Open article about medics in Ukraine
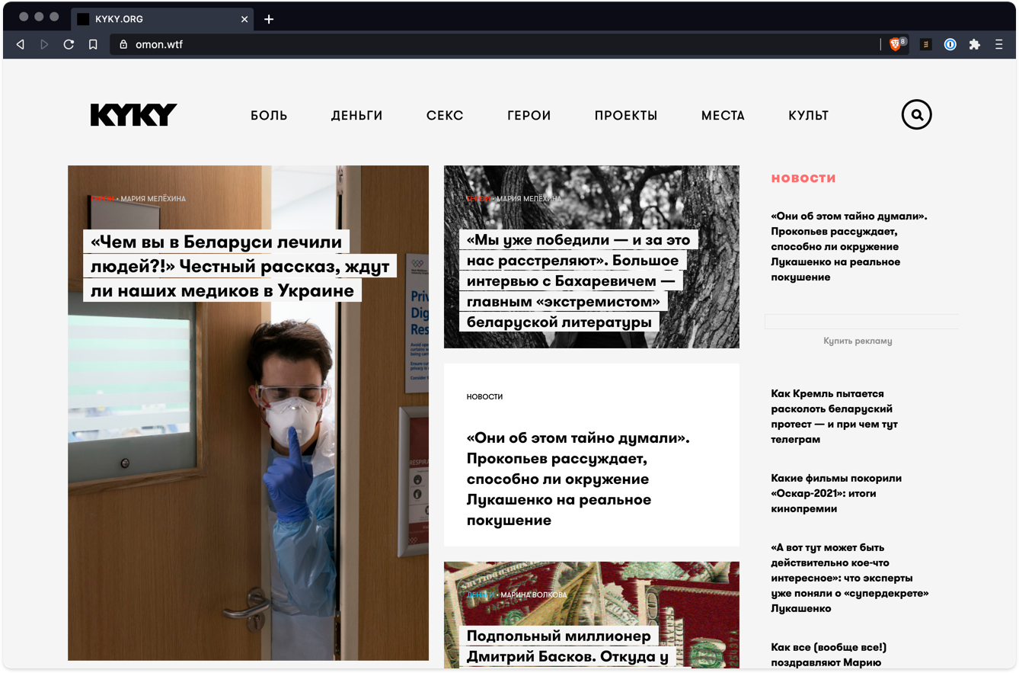Image resolution: width=1019 pixels, height=673 pixels. pos(240,266)
